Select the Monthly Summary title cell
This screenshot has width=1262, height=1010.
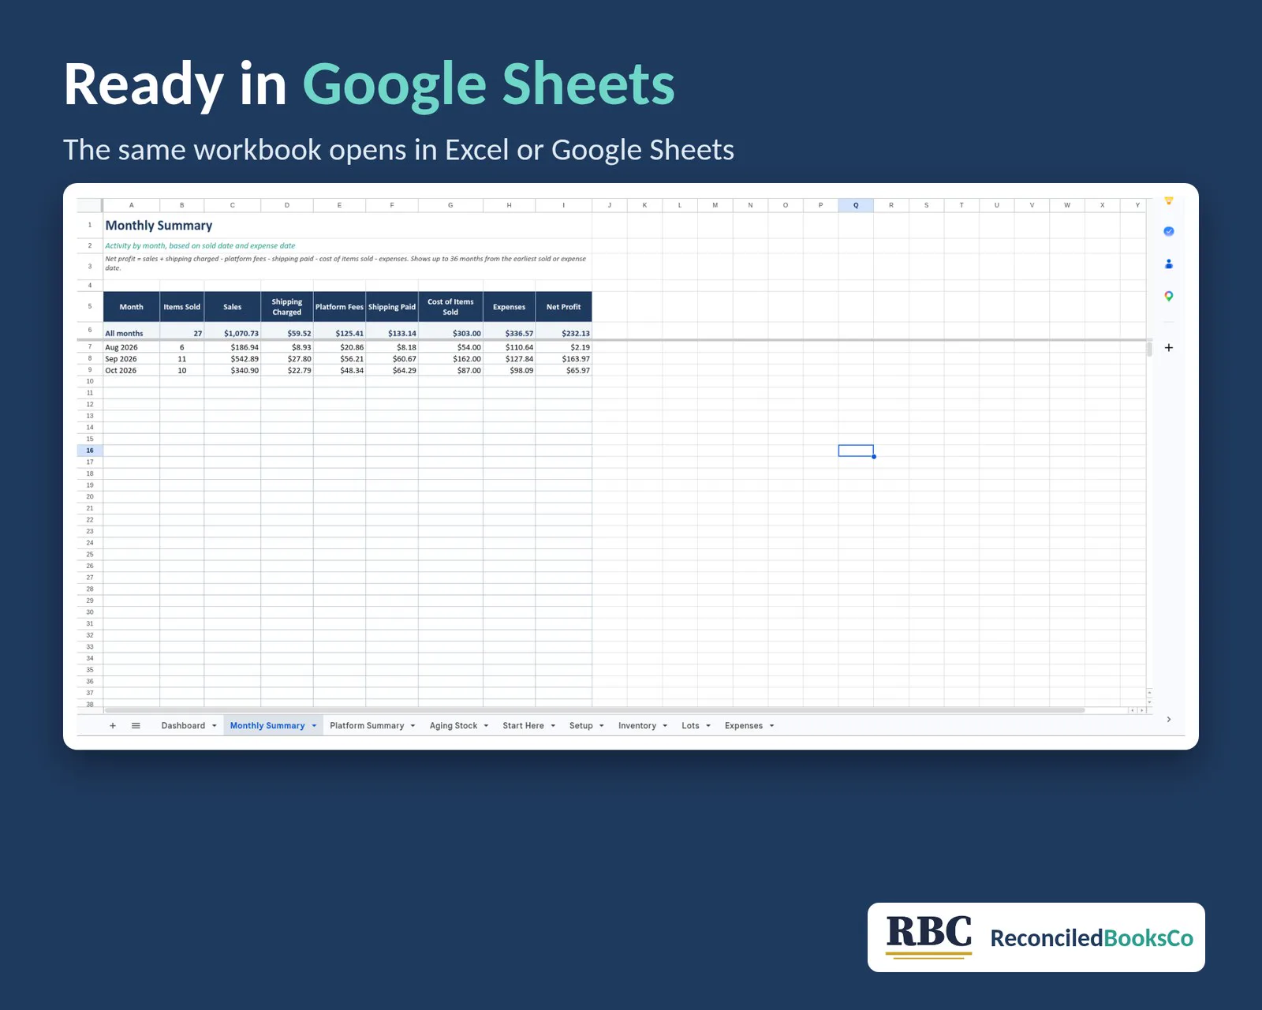pos(159,226)
